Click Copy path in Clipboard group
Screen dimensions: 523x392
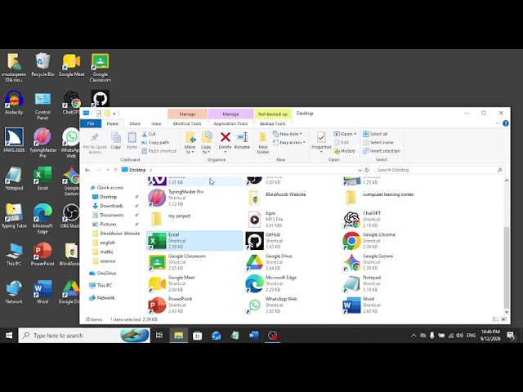point(155,142)
